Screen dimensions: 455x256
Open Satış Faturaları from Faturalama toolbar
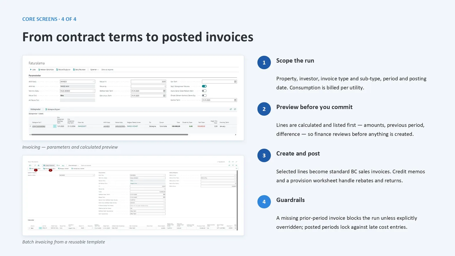[x=79, y=70]
